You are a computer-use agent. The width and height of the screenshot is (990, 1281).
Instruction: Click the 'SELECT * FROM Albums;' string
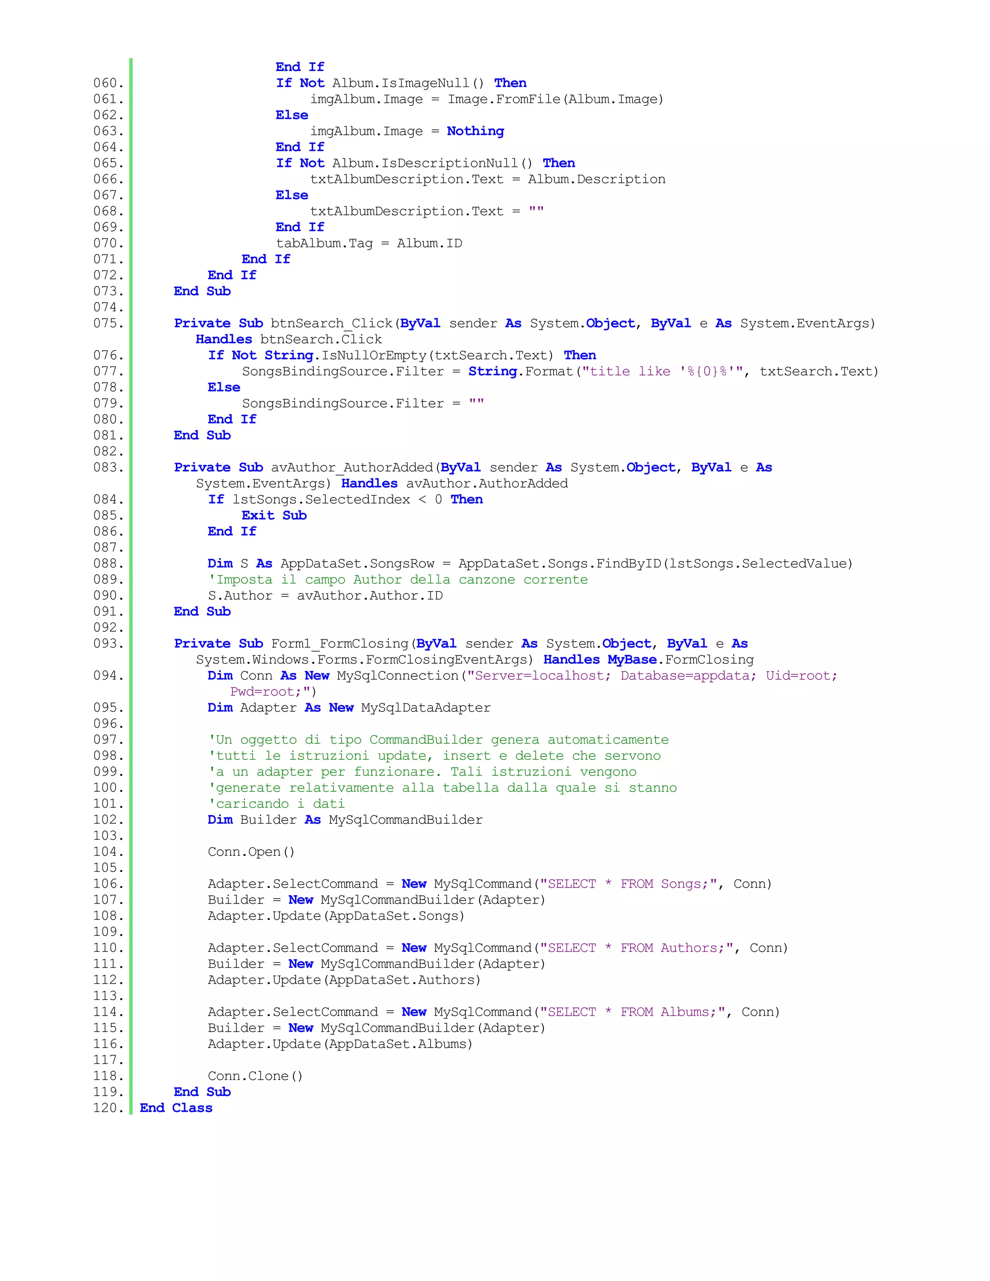tap(632, 1012)
